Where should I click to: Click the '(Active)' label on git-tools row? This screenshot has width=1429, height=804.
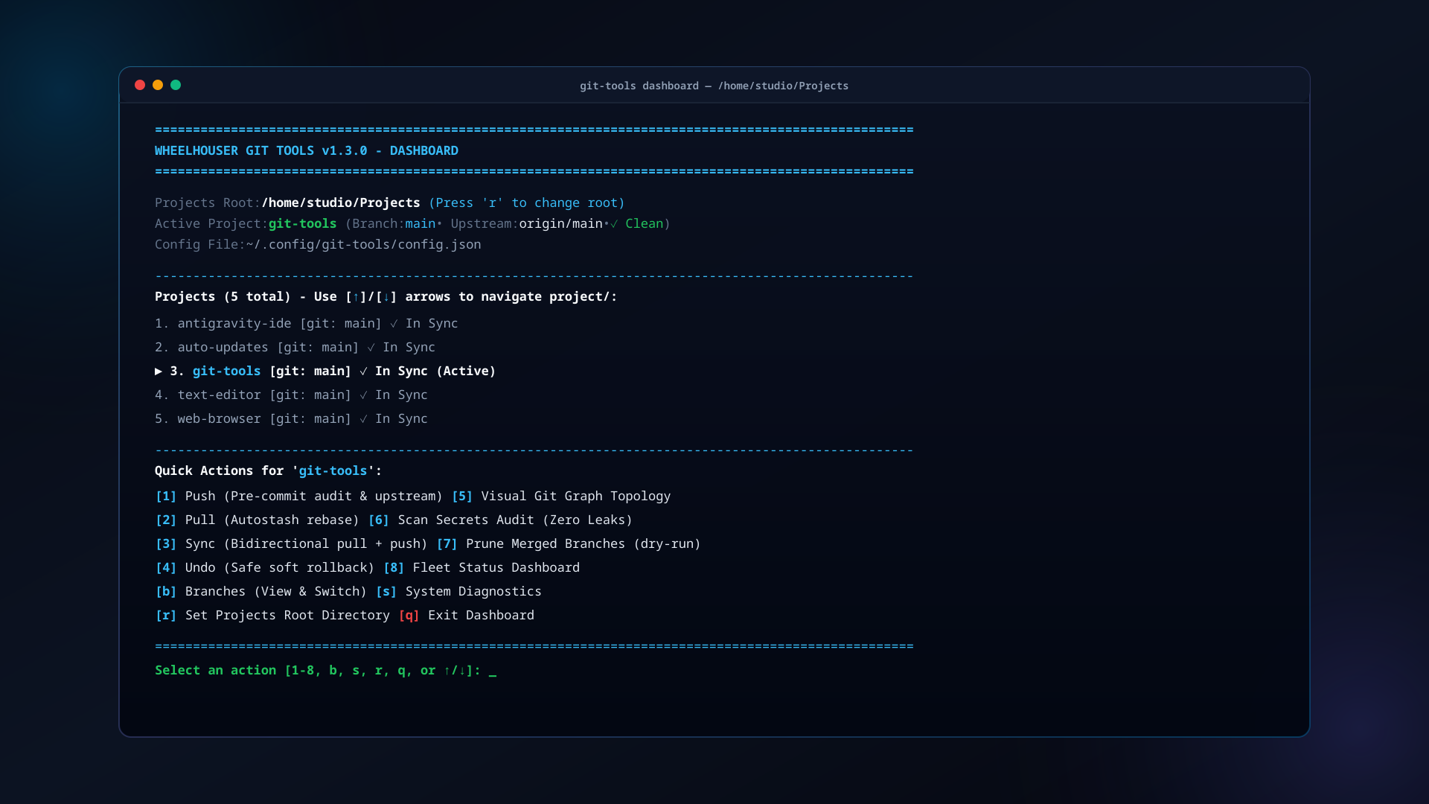click(x=466, y=371)
